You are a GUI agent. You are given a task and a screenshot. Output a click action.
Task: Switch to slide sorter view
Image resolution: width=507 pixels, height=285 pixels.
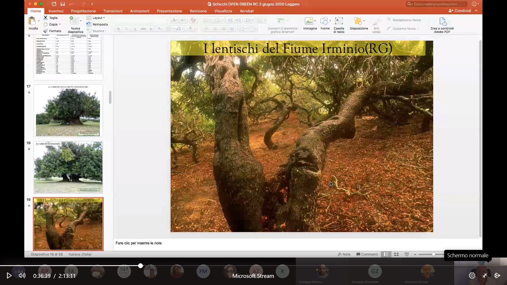[396, 254]
